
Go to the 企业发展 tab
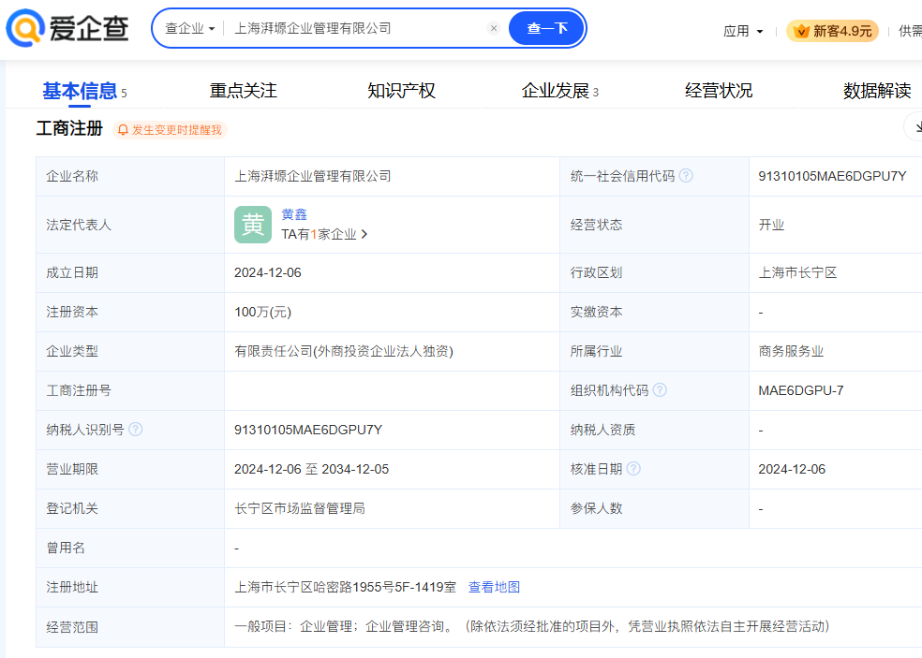555,91
